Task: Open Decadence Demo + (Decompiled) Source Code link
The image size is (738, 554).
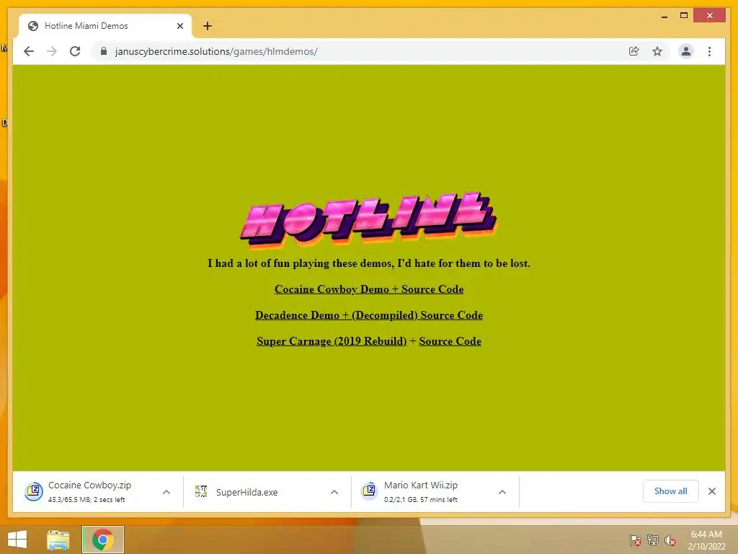Action: (369, 315)
